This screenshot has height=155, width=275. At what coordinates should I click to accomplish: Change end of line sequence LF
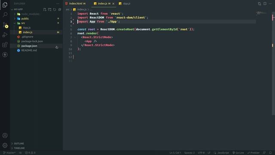coord(209,153)
